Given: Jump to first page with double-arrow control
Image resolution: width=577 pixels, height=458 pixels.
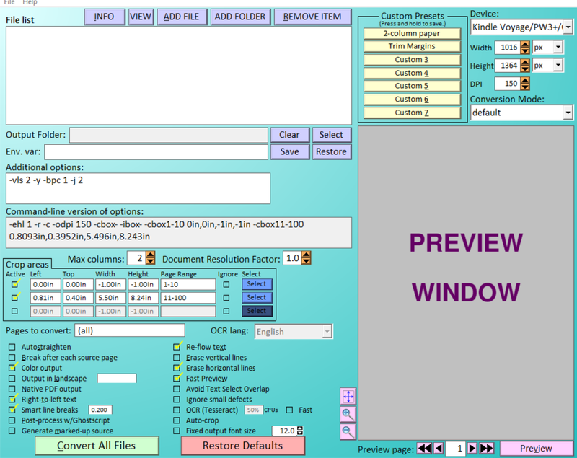Looking at the screenshot, I should coord(424,448).
